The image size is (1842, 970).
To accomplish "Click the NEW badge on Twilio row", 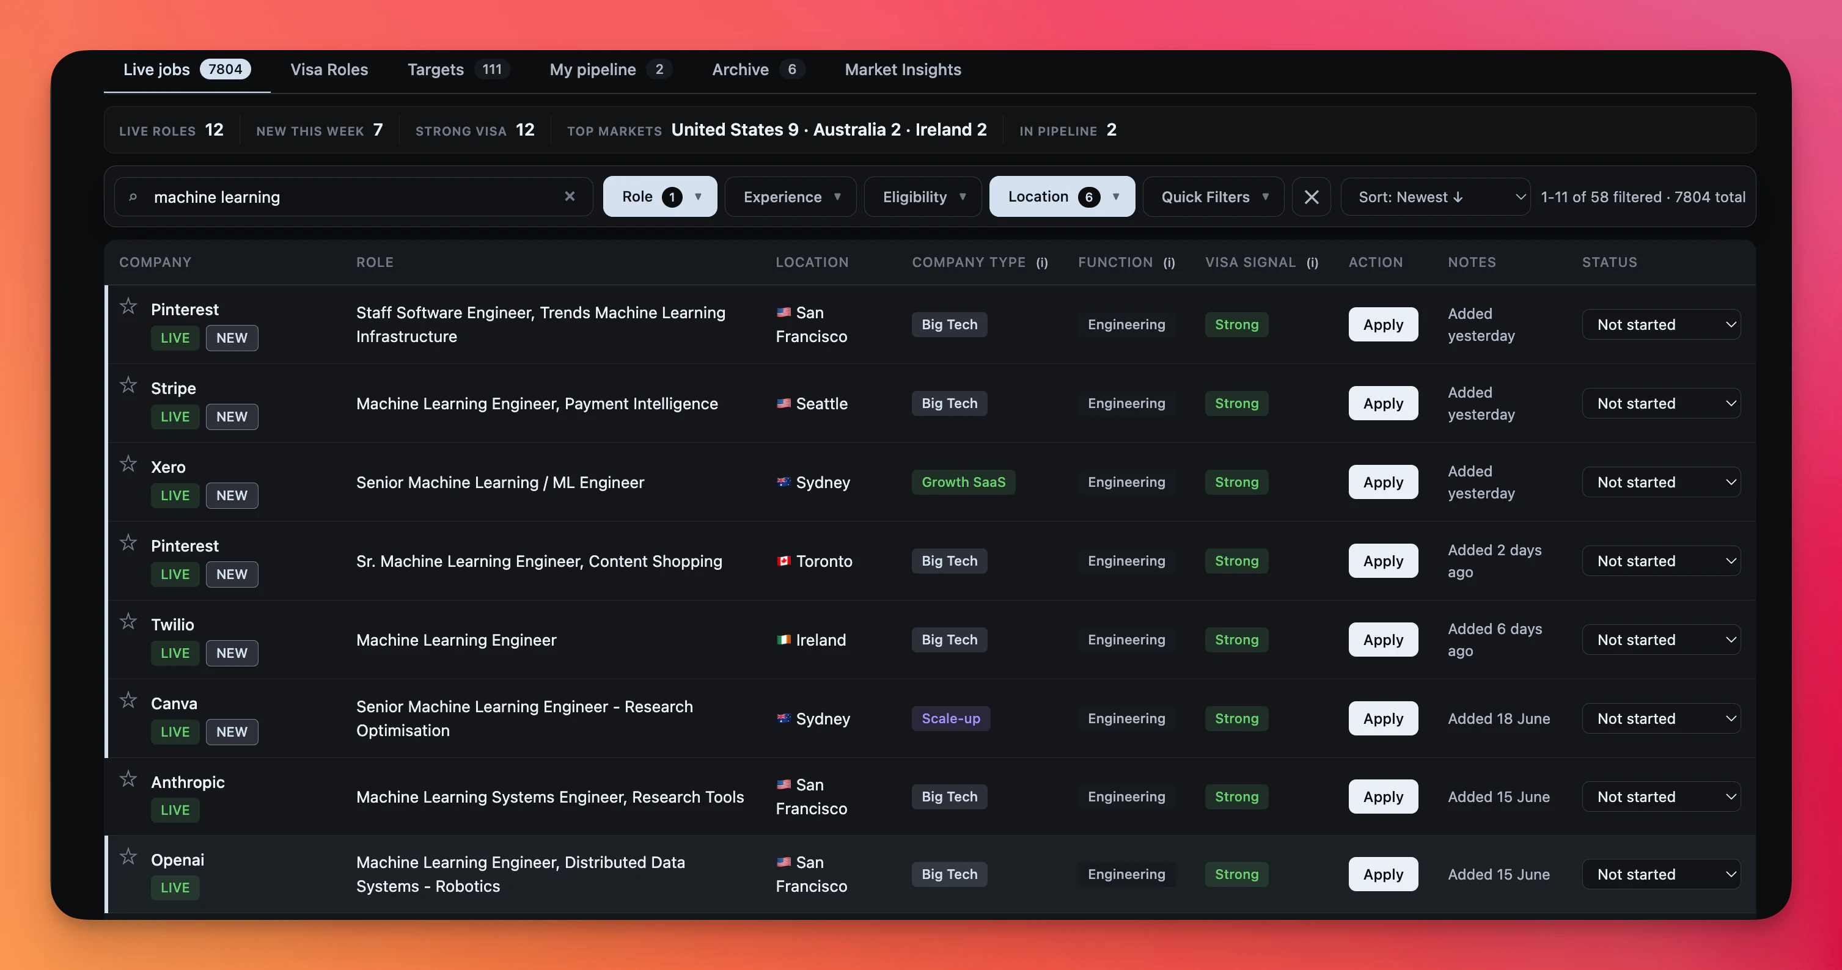I will coord(232,652).
